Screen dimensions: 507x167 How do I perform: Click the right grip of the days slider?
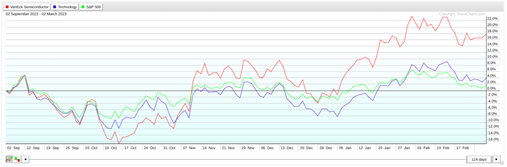[491, 159]
